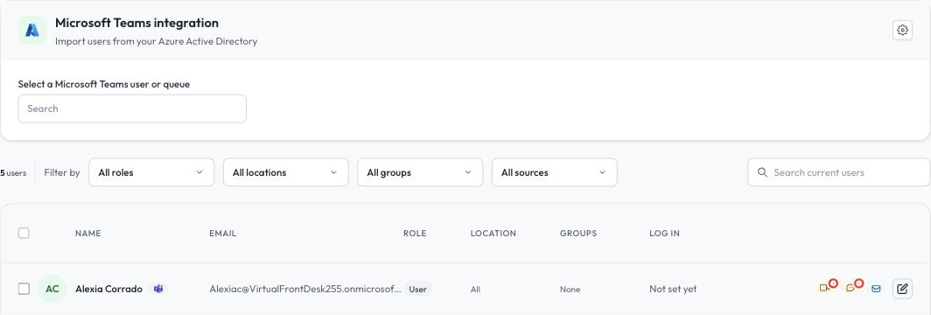Image resolution: width=931 pixels, height=315 pixels.
Task: Click the '5 users' count label
Action: pyautogui.click(x=13, y=173)
